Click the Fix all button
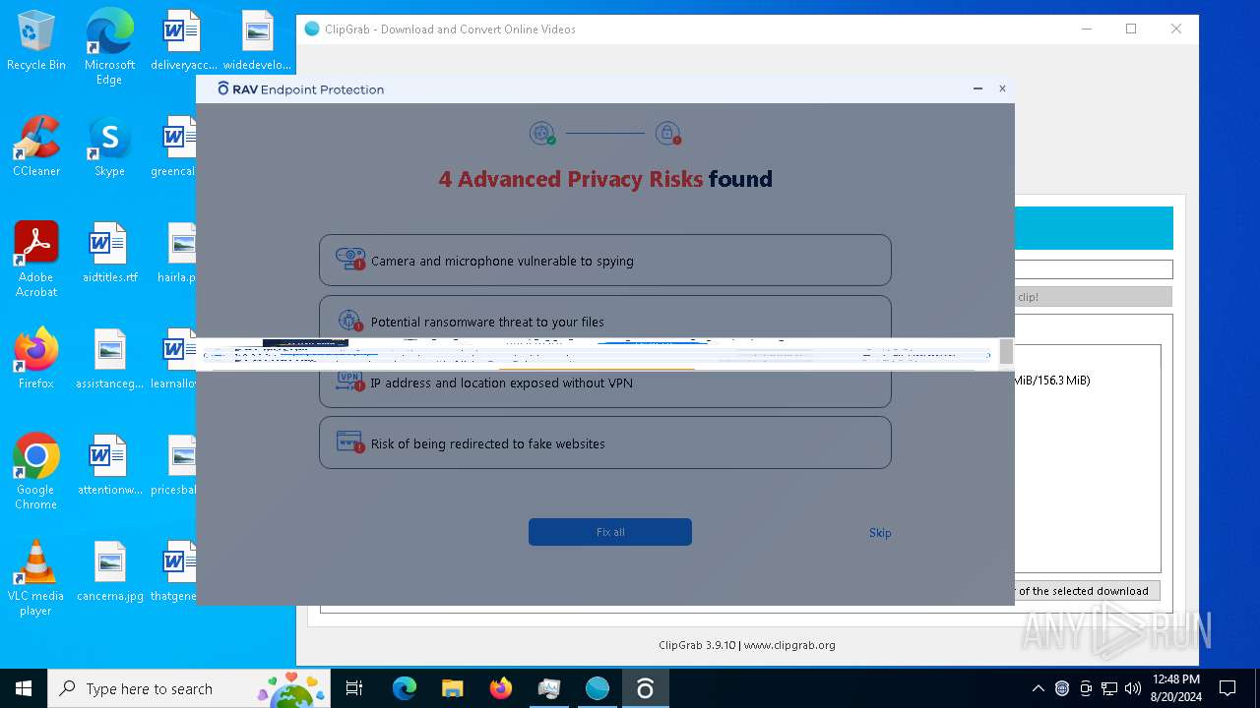1260x708 pixels. pos(610,532)
